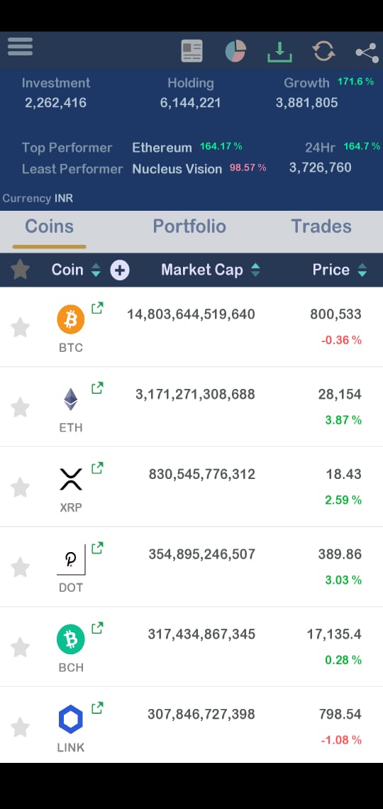
Task: Tap the share icon
Action: click(367, 52)
